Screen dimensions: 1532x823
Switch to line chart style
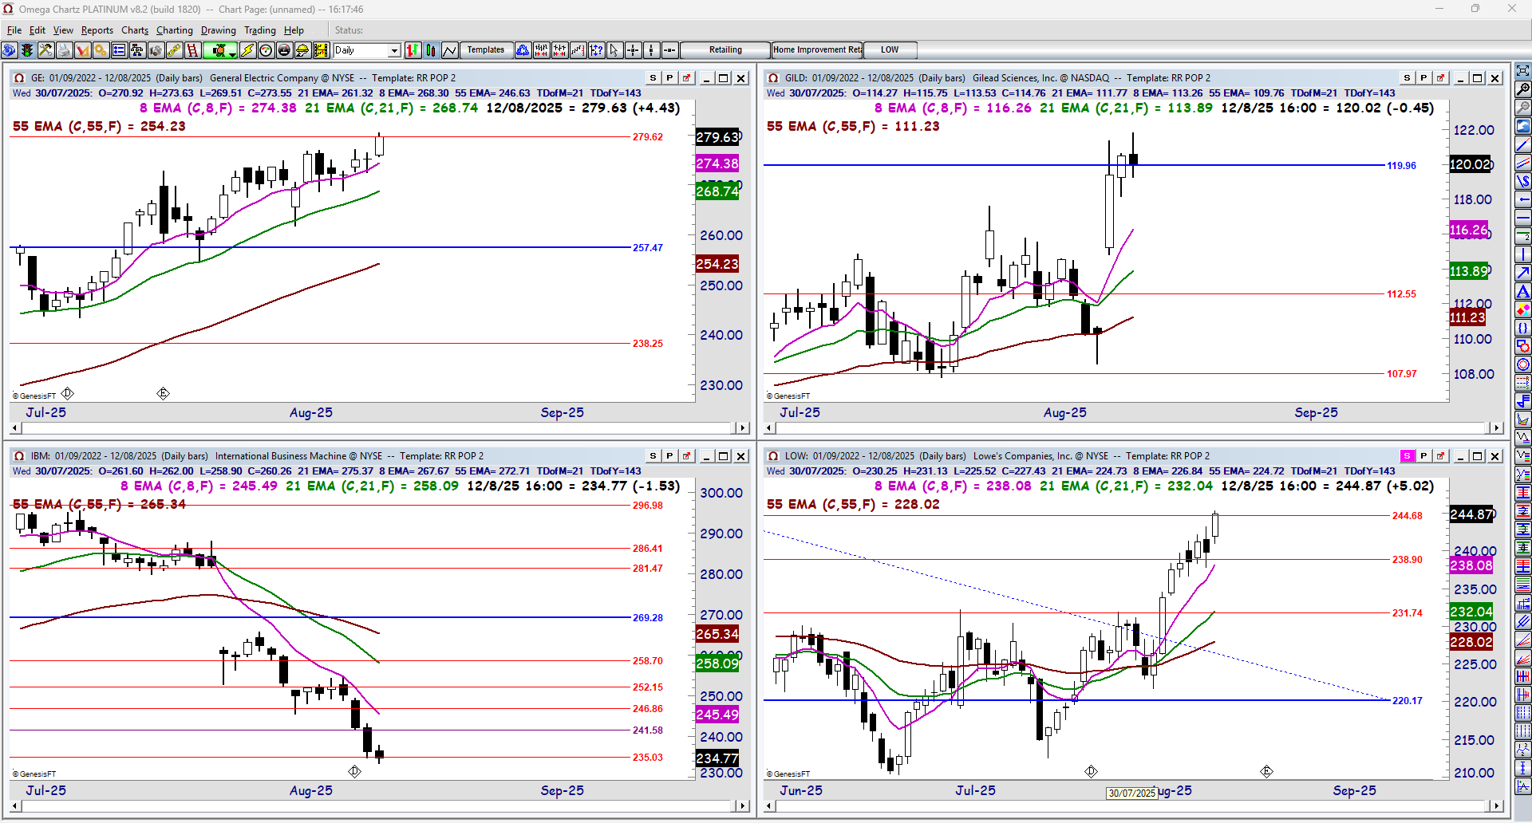[x=449, y=50]
